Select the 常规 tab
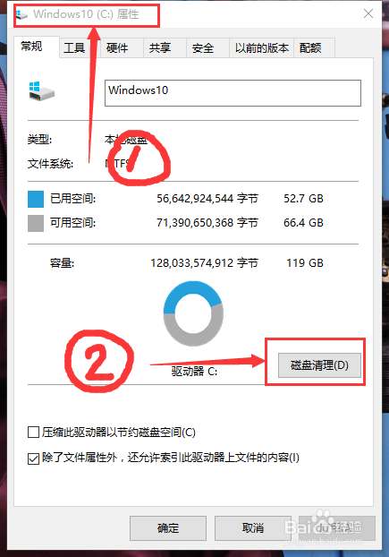Image resolution: width=389 pixels, height=557 pixels. pos(31,47)
